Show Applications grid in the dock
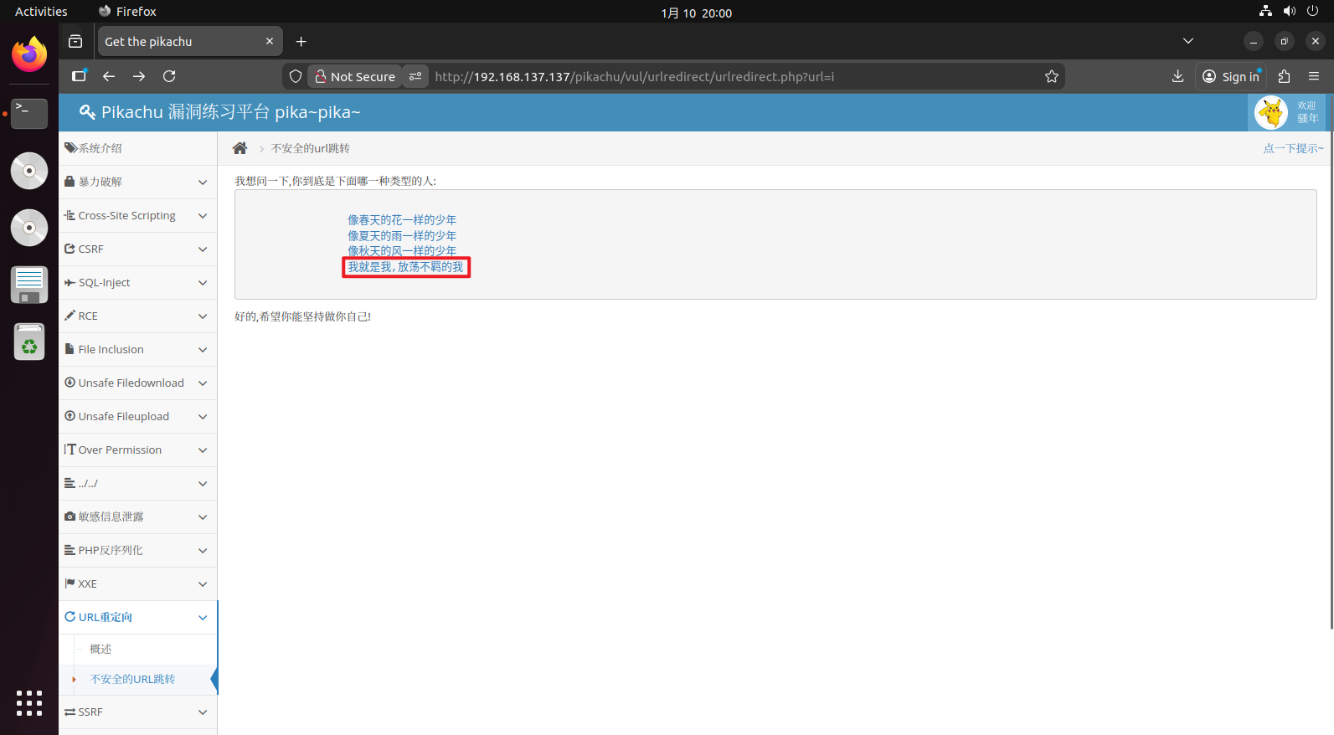Image resolution: width=1334 pixels, height=735 pixels. pos(29,703)
